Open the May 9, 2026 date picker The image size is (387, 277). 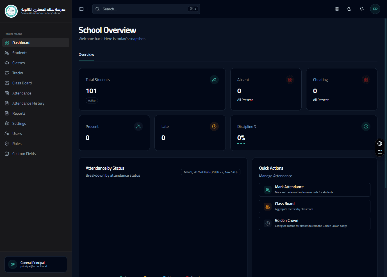(211, 172)
